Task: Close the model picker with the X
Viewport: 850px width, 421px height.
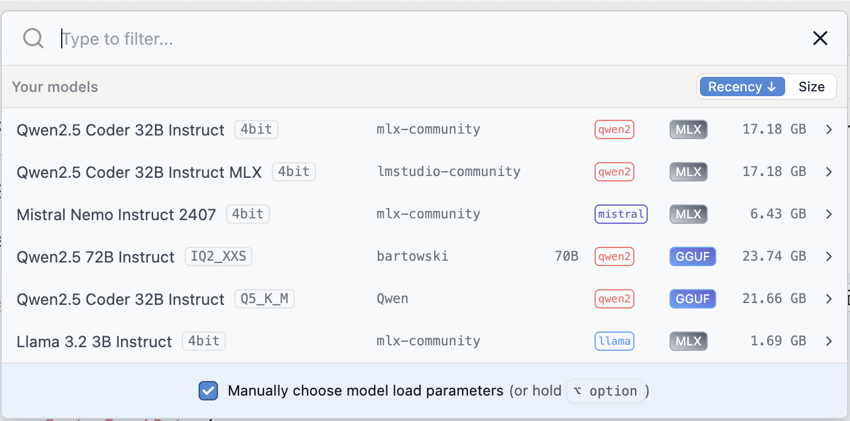Action: click(820, 39)
